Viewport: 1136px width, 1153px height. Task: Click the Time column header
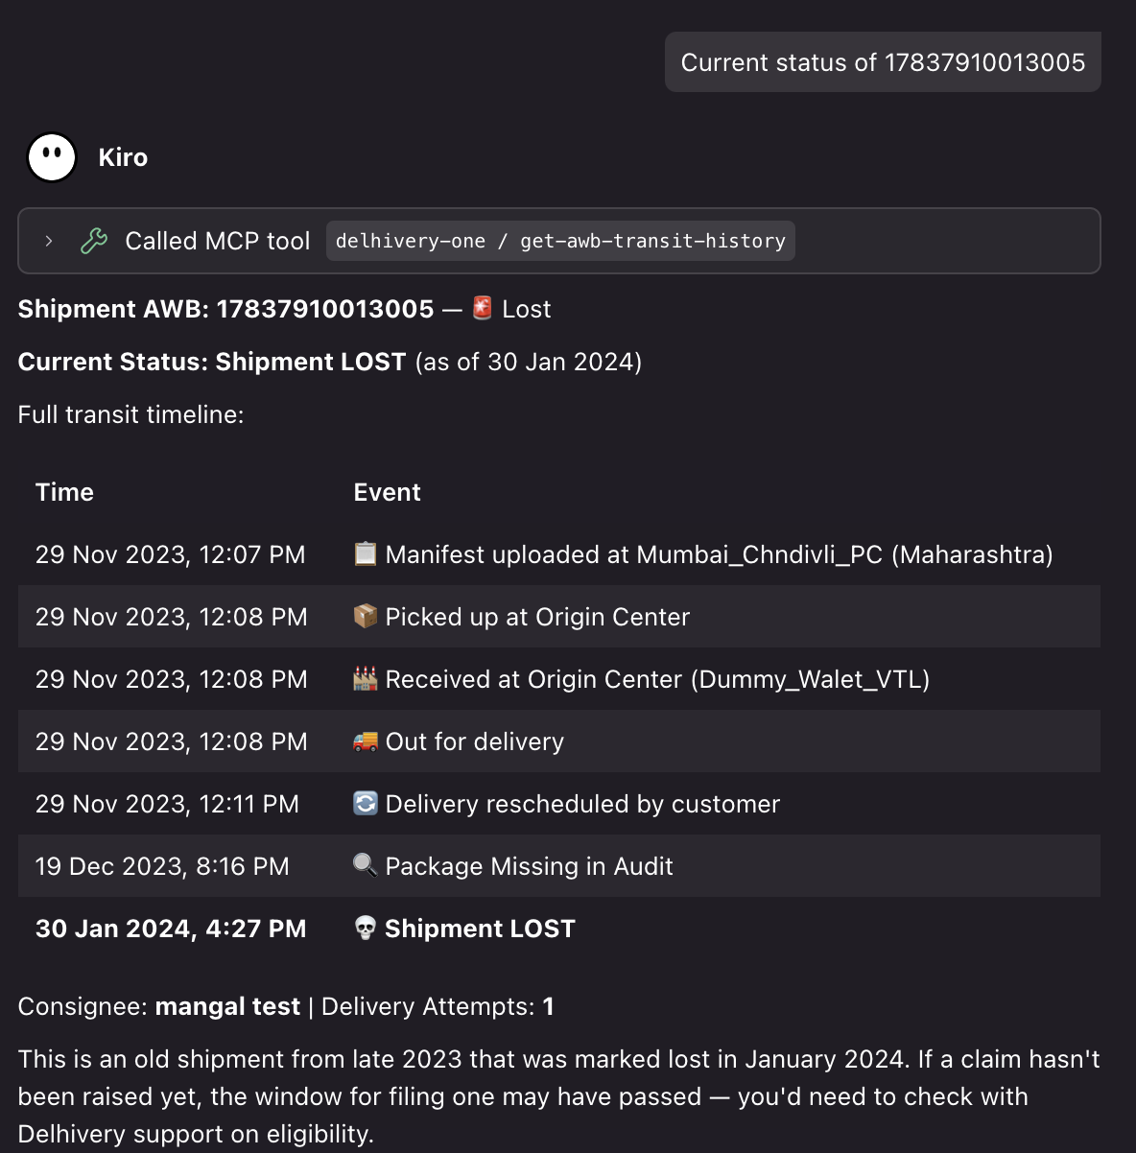pos(64,492)
